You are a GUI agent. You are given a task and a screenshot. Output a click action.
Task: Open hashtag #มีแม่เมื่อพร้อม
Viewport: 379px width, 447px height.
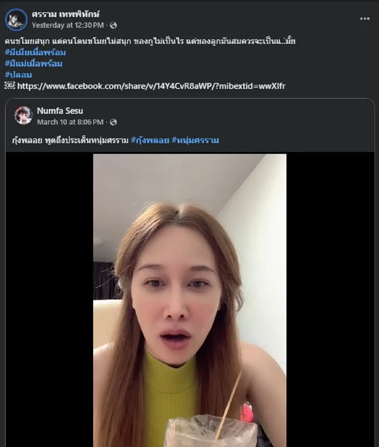pyautogui.click(x=34, y=64)
